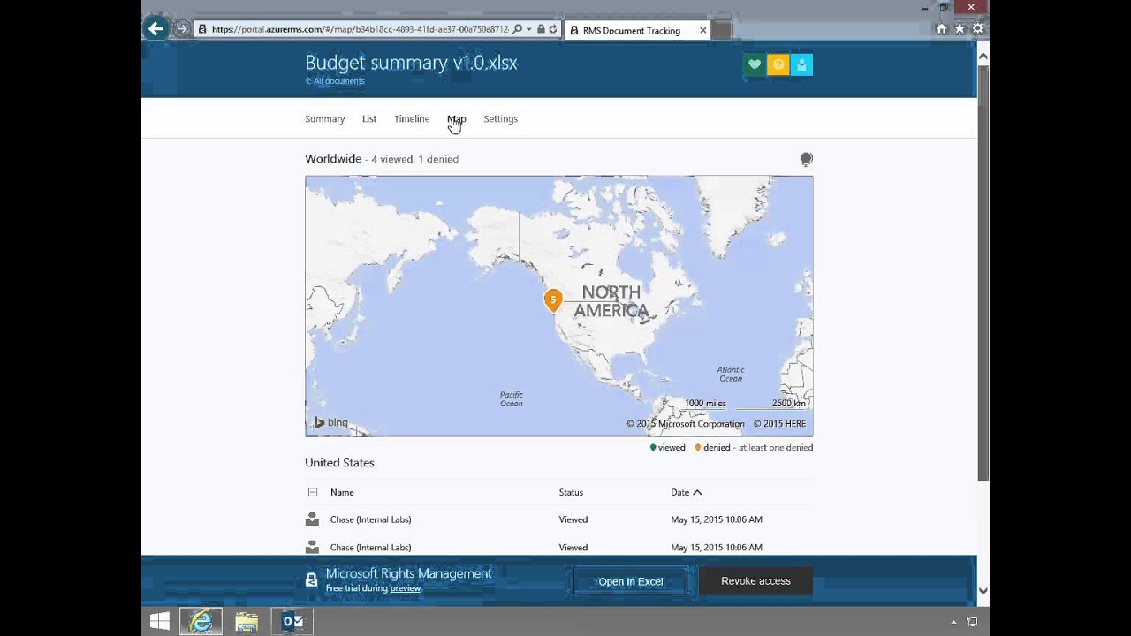Open the free trial preview link

pos(406,588)
